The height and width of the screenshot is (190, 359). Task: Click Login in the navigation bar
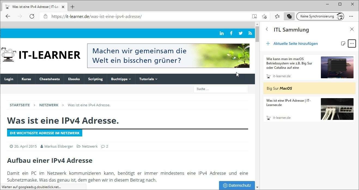point(9,79)
